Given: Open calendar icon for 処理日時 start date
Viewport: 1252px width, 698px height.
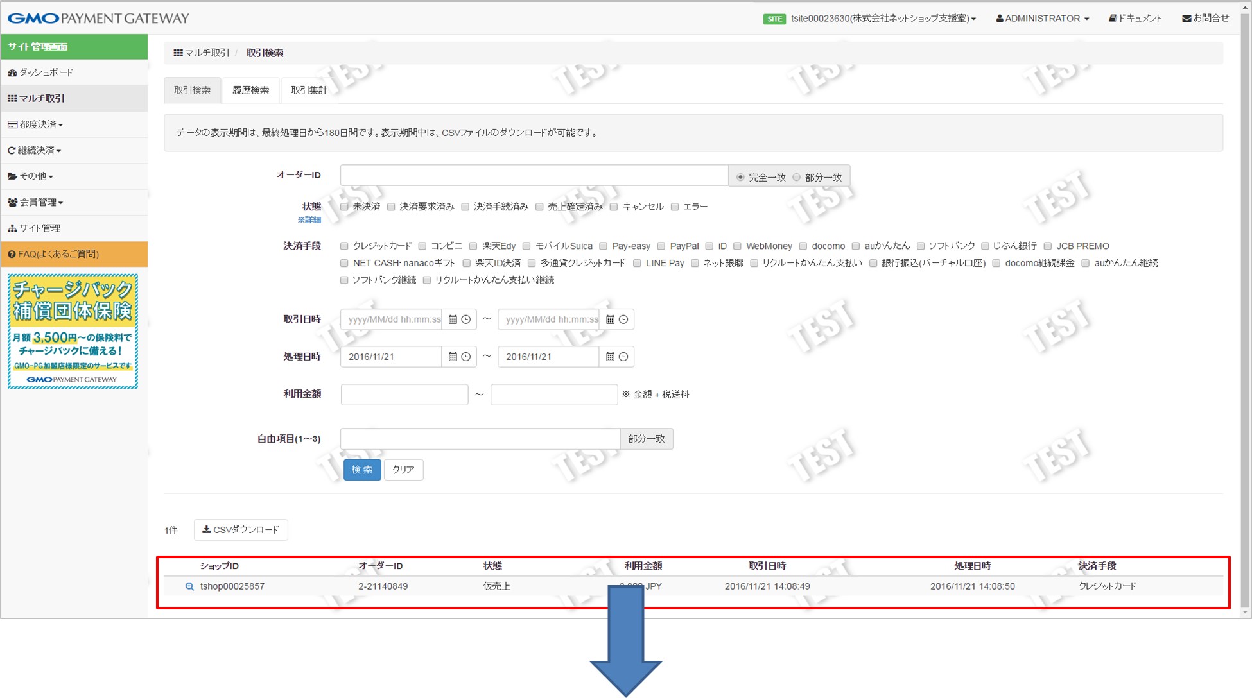Looking at the screenshot, I should coord(453,357).
